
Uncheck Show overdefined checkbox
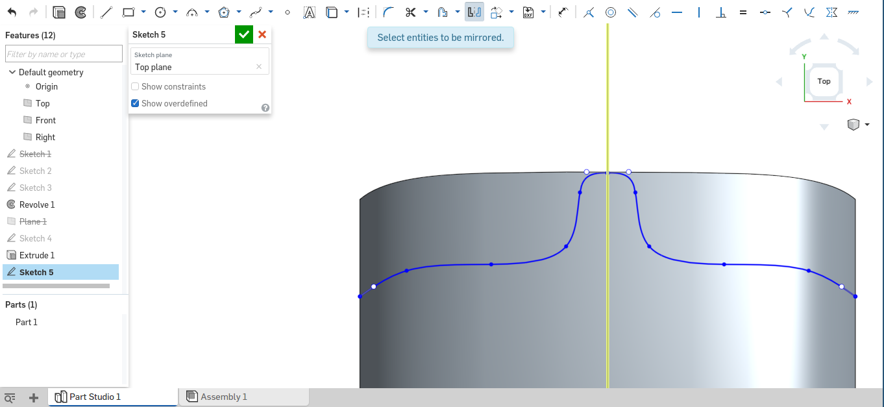click(135, 103)
